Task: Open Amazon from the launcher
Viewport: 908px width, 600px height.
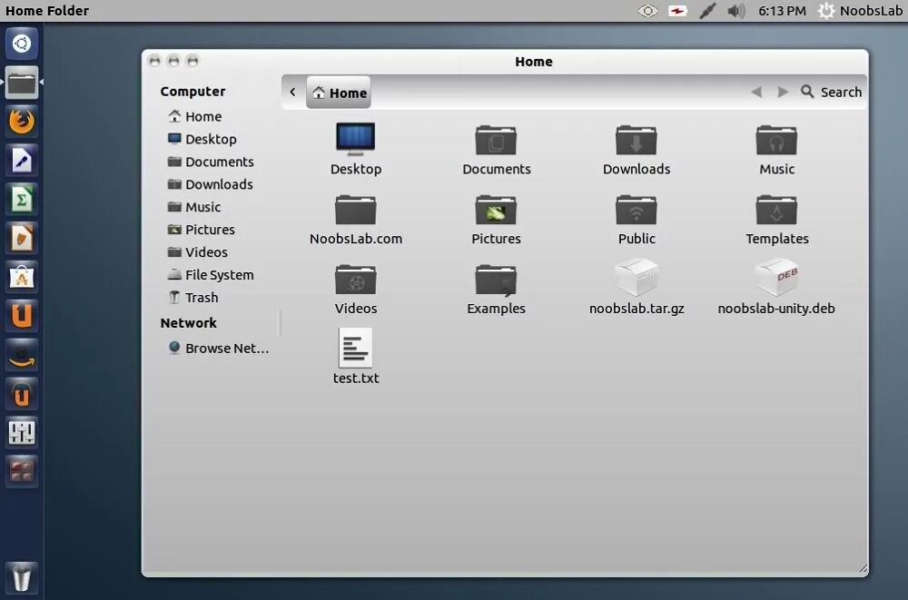Action: pyautogui.click(x=22, y=354)
